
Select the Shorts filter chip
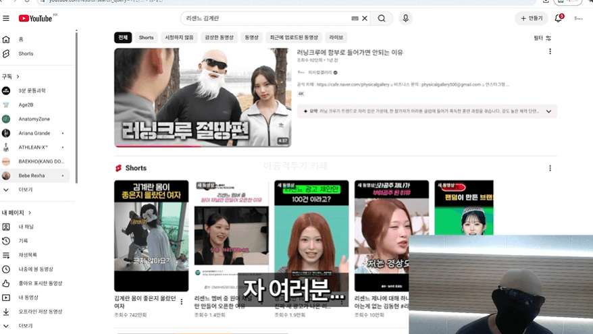point(146,37)
